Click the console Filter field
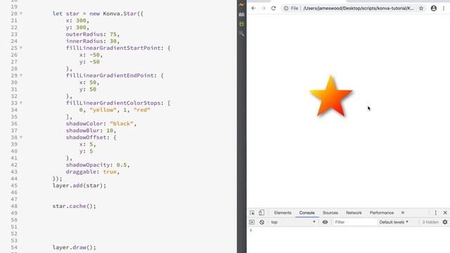Screen dimensions: 450x253 coord(354,222)
